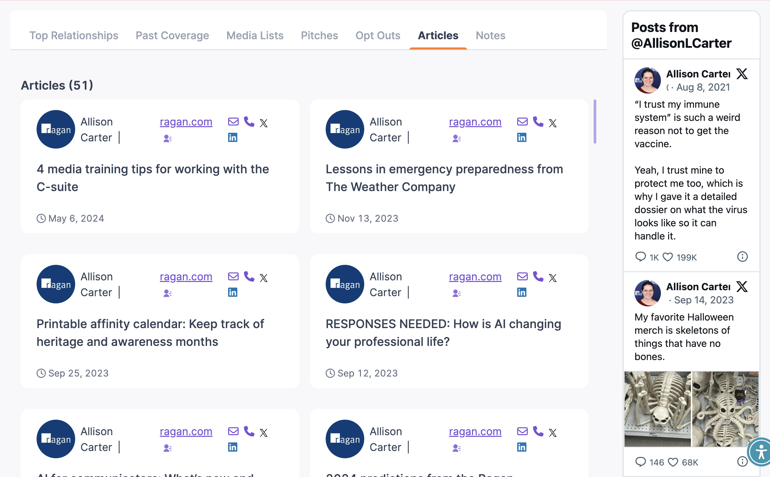Open ragan.com link on 'Lessons in emergency preparedness' card

point(475,122)
